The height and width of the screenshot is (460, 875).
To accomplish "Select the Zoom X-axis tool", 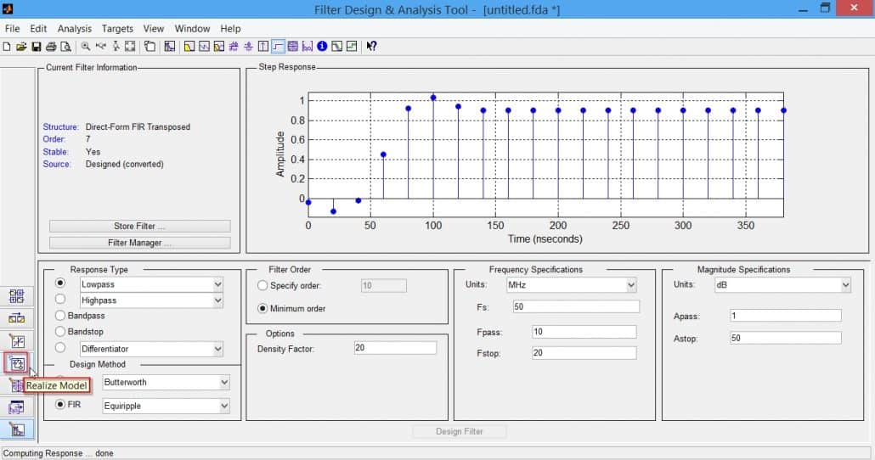I will pyautogui.click(x=101, y=47).
